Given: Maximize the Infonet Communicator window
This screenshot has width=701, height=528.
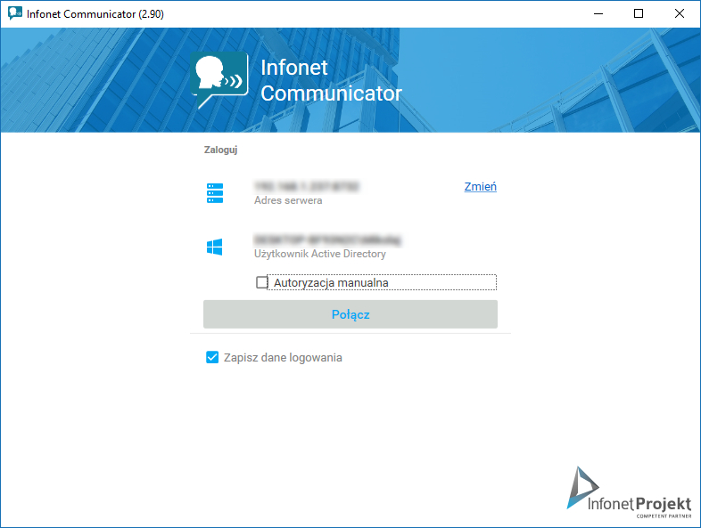Looking at the screenshot, I should tap(639, 14).
